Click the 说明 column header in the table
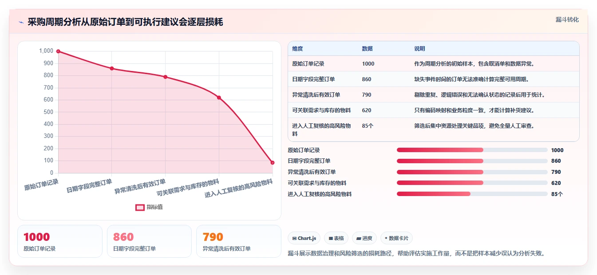The width and height of the screenshot is (597, 275). coord(419,49)
